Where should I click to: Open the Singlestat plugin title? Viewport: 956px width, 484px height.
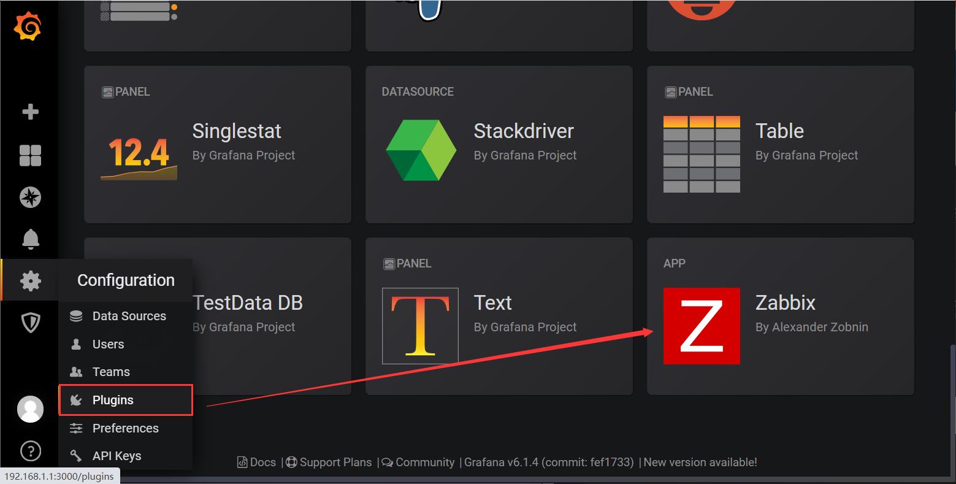pos(237,131)
